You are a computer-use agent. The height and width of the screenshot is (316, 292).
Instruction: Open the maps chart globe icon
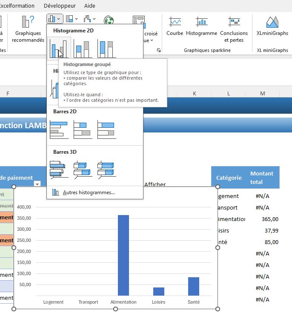coord(109,20)
